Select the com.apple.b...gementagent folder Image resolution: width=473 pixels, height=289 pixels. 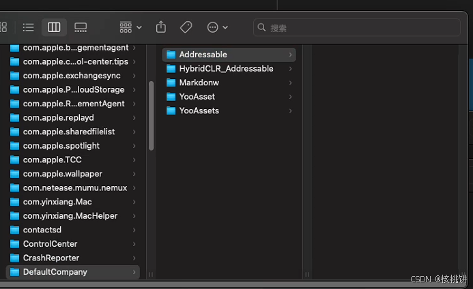click(73, 48)
